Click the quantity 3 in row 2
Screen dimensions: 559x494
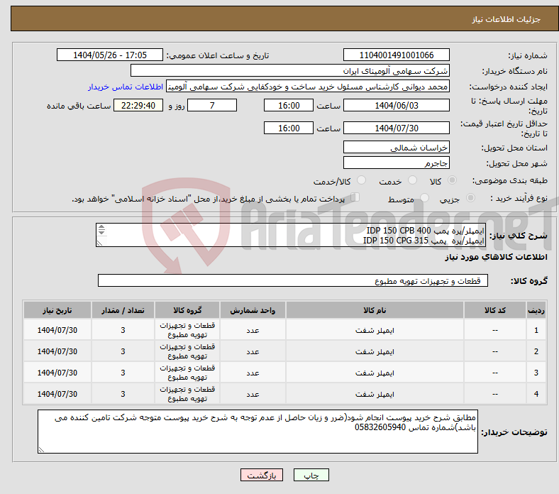(123, 351)
